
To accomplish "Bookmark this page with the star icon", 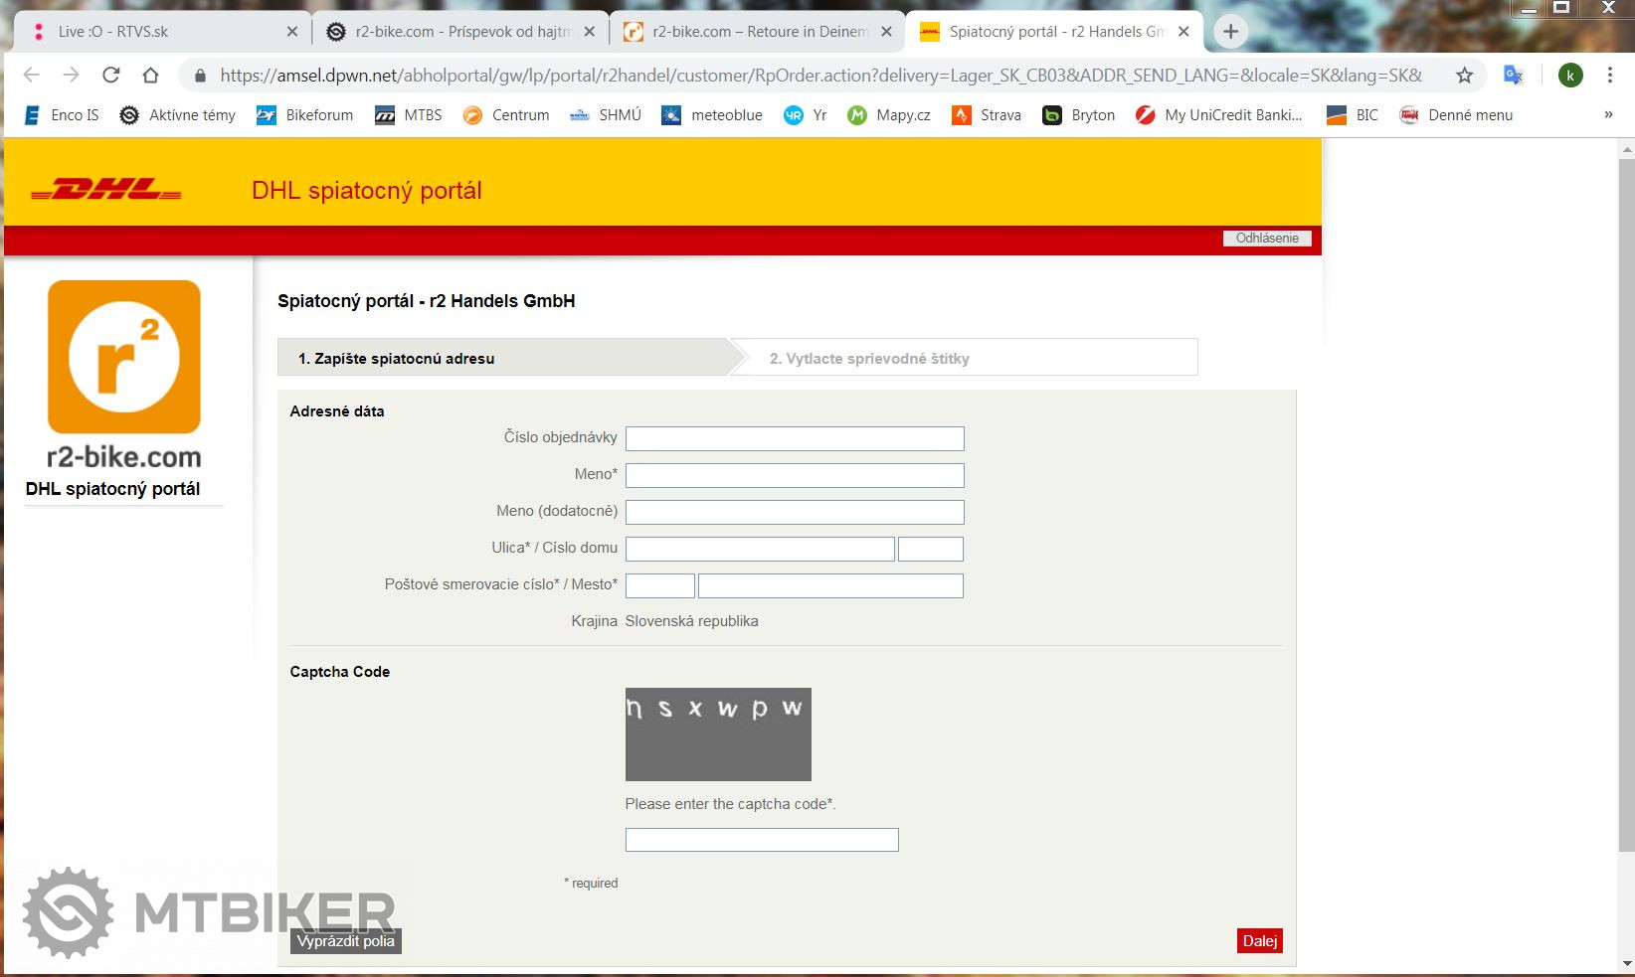I will pos(1464,76).
